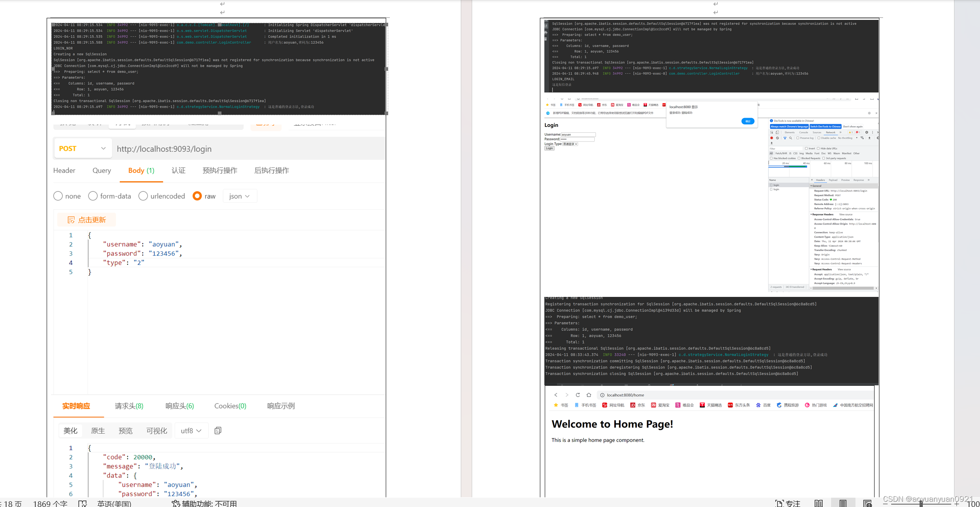Click Switch DevTools to Chinese button

825,127
